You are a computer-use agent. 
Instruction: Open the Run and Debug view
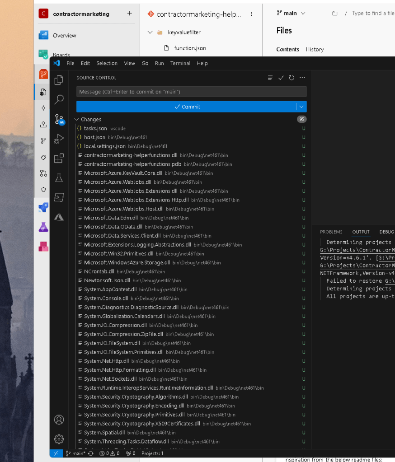pyautogui.click(x=59, y=139)
